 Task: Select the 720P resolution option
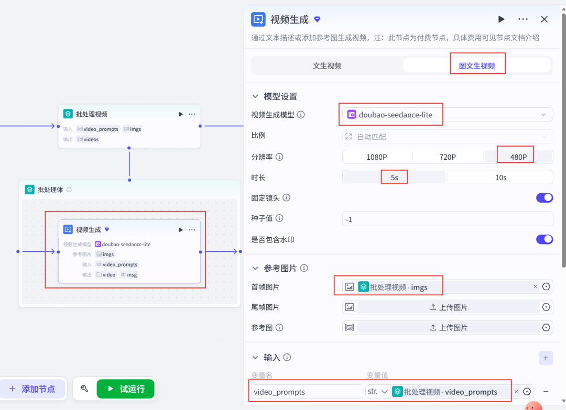coord(448,156)
